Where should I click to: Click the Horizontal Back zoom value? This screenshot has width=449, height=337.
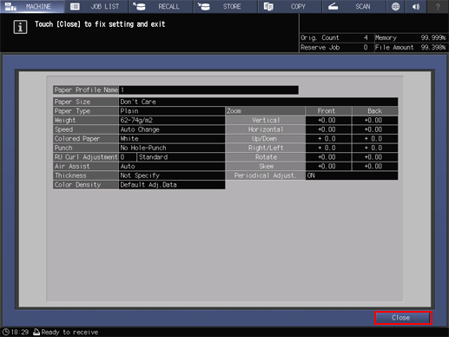click(x=375, y=129)
